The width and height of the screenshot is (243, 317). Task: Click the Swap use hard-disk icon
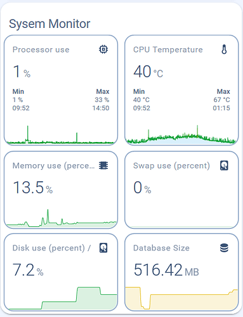(x=224, y=165)
